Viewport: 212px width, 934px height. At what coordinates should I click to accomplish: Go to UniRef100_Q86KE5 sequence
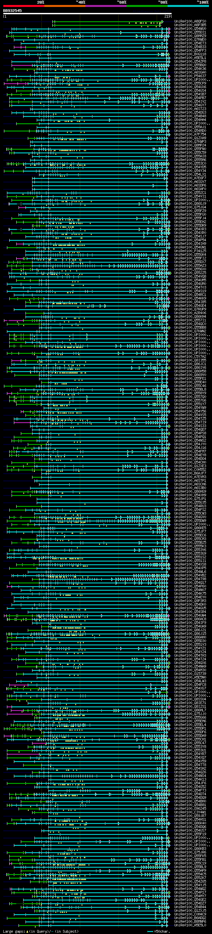tap(190, 528)
